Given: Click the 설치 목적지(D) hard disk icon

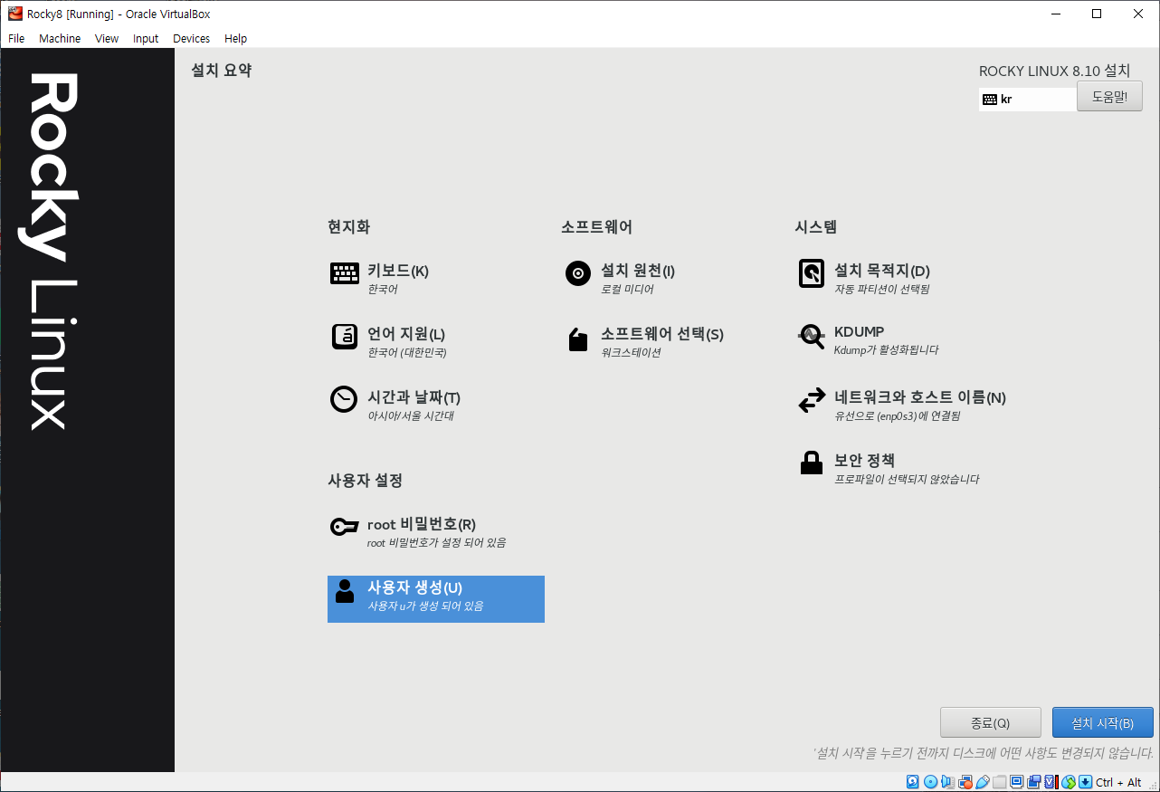Looking at the screenshot, I should [812, 273].
